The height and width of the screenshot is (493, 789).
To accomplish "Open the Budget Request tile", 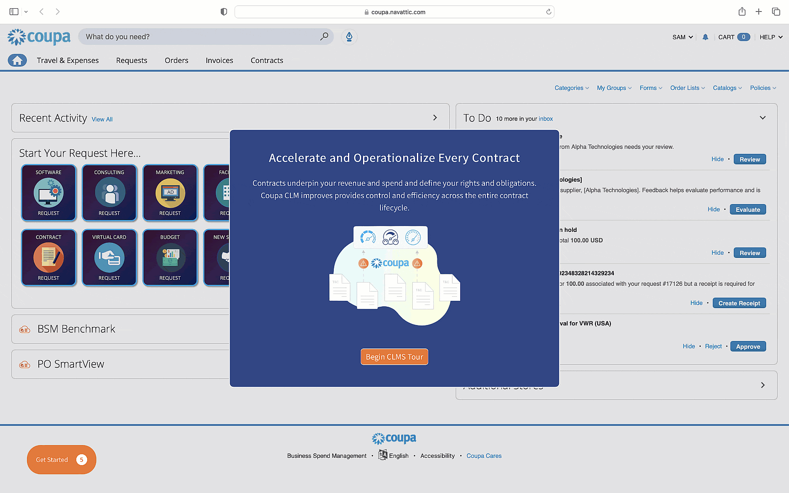I will click(x=170, y=257).
